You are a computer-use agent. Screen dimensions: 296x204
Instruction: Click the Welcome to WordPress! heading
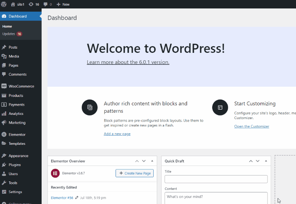(156, 48)
